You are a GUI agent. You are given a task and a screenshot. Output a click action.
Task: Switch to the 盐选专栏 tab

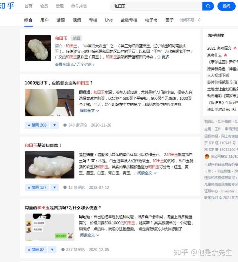click(x=129, y=20)
